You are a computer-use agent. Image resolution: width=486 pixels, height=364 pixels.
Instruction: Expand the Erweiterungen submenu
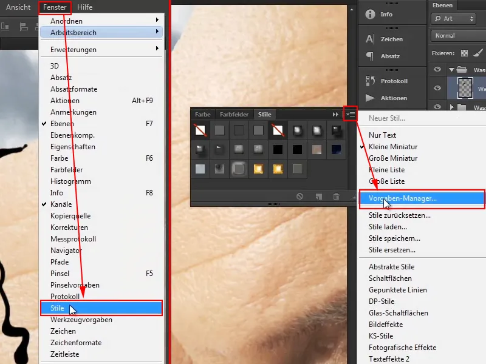[101, 49]
